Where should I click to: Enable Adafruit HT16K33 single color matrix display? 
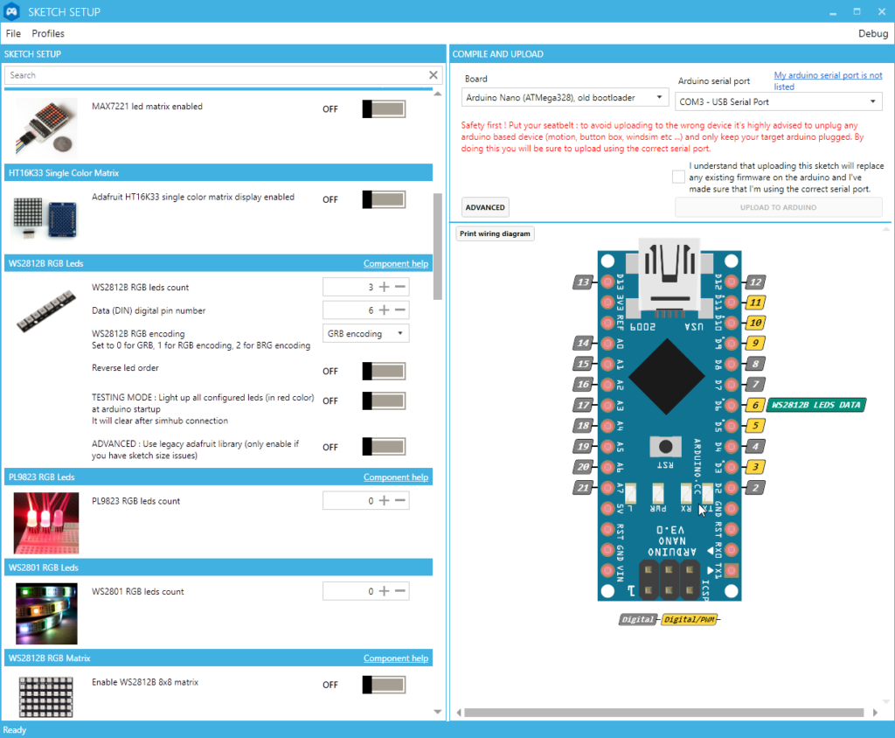[384, 199]
